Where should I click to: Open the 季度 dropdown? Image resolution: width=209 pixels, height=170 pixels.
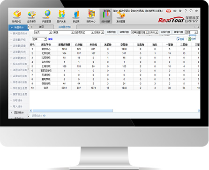(x=191, y=32)
